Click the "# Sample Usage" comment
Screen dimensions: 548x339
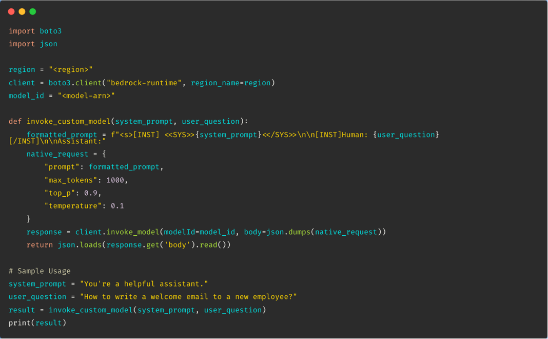[40, 271]
